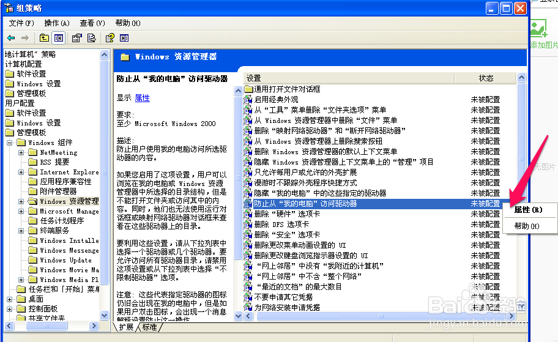Expand the Windows 资源管理器 tree node
Viewport: 558px width, 342px height.
coord(21,201)
